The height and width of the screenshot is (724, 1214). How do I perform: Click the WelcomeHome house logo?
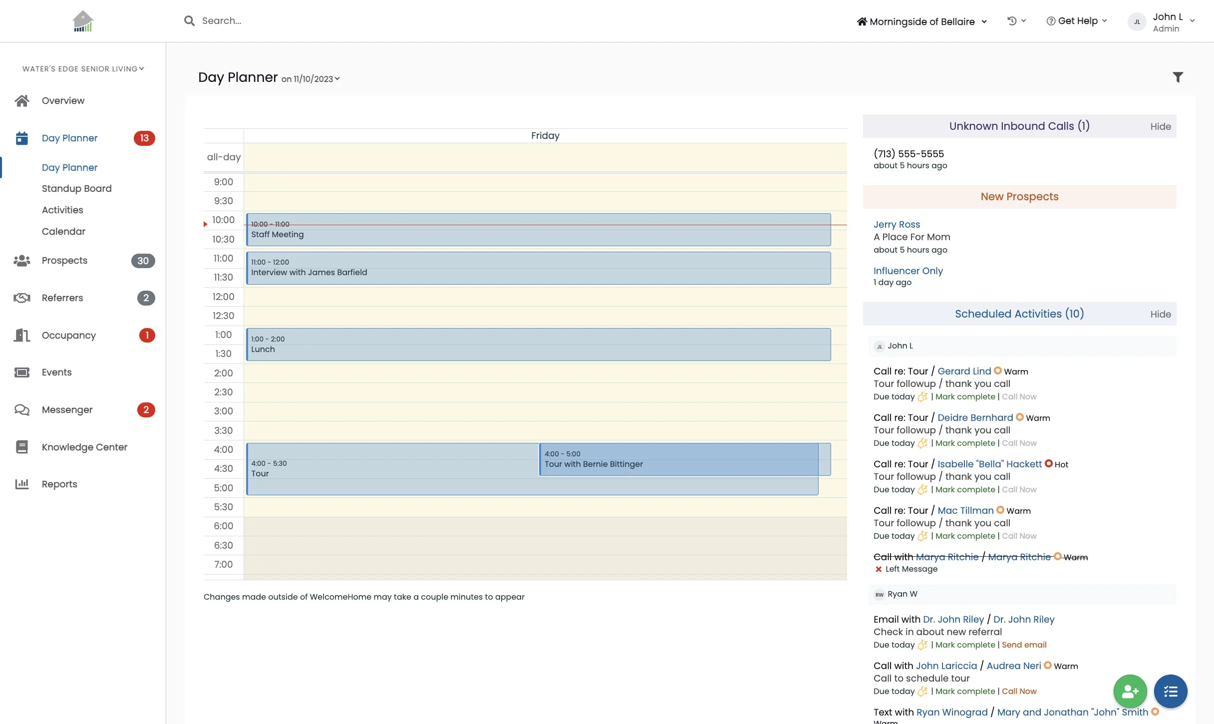(x=83, y=21)
